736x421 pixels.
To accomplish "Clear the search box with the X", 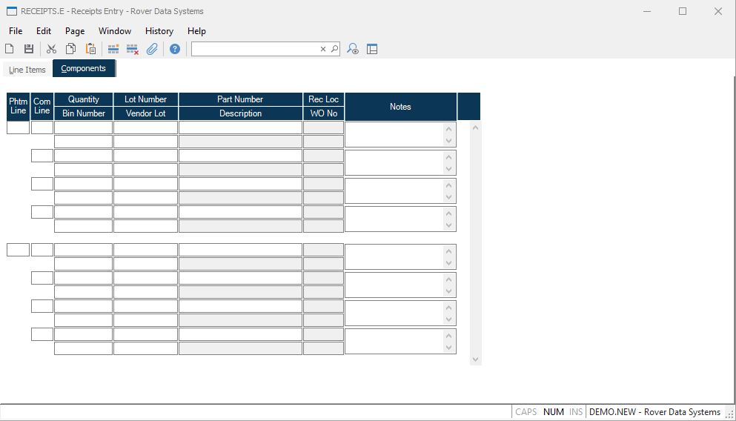I will (323, 49).
